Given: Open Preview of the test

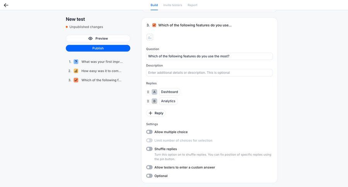Looking at the screenshot, I should click(98, 39).
